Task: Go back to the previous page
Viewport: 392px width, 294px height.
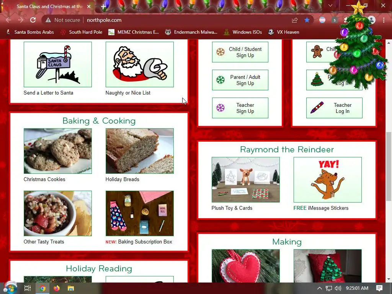Action: tap(8, 20)
